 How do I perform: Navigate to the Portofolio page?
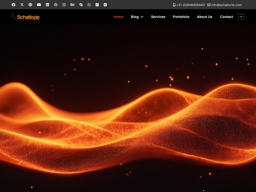tap(181, 17)
